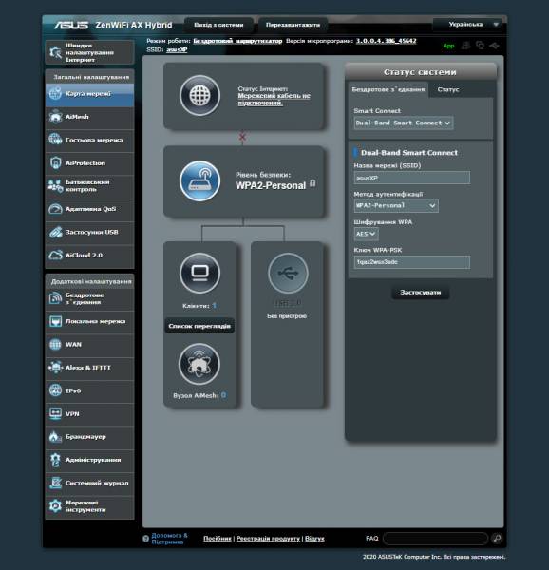Image resolution: width=549 pixels, height=570 pixels.
Task: Click the SSID link in header
Action: [177, 49]
